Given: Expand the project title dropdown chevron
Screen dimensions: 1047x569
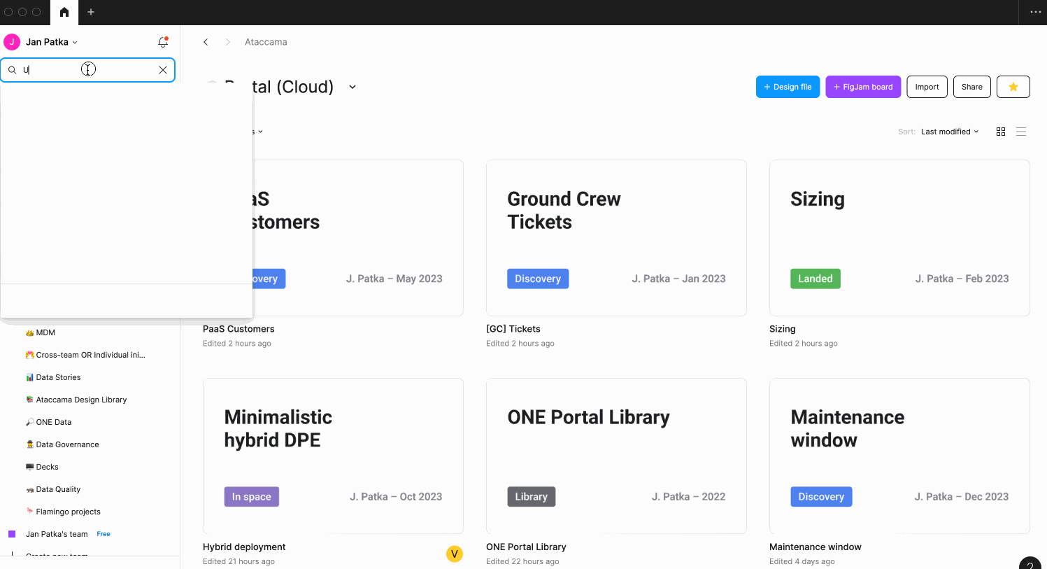Looking at the screenshot, I should point(352,87).
